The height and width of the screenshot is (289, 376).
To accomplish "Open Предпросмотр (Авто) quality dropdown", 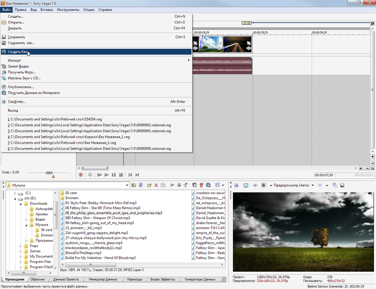I will 312,185.
